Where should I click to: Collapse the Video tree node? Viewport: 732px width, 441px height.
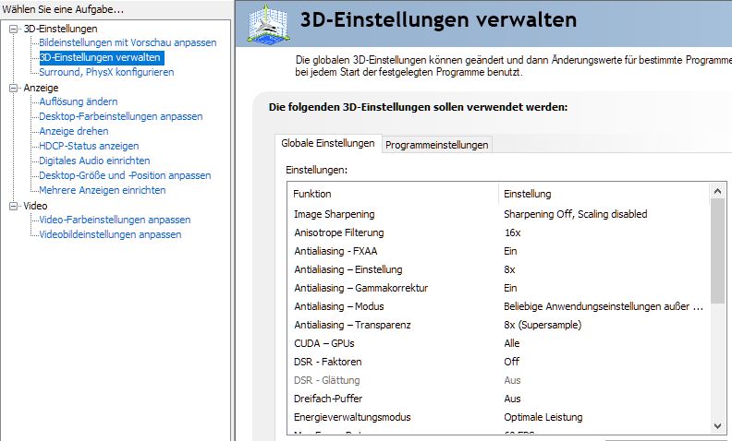click(x=14, y=206)
